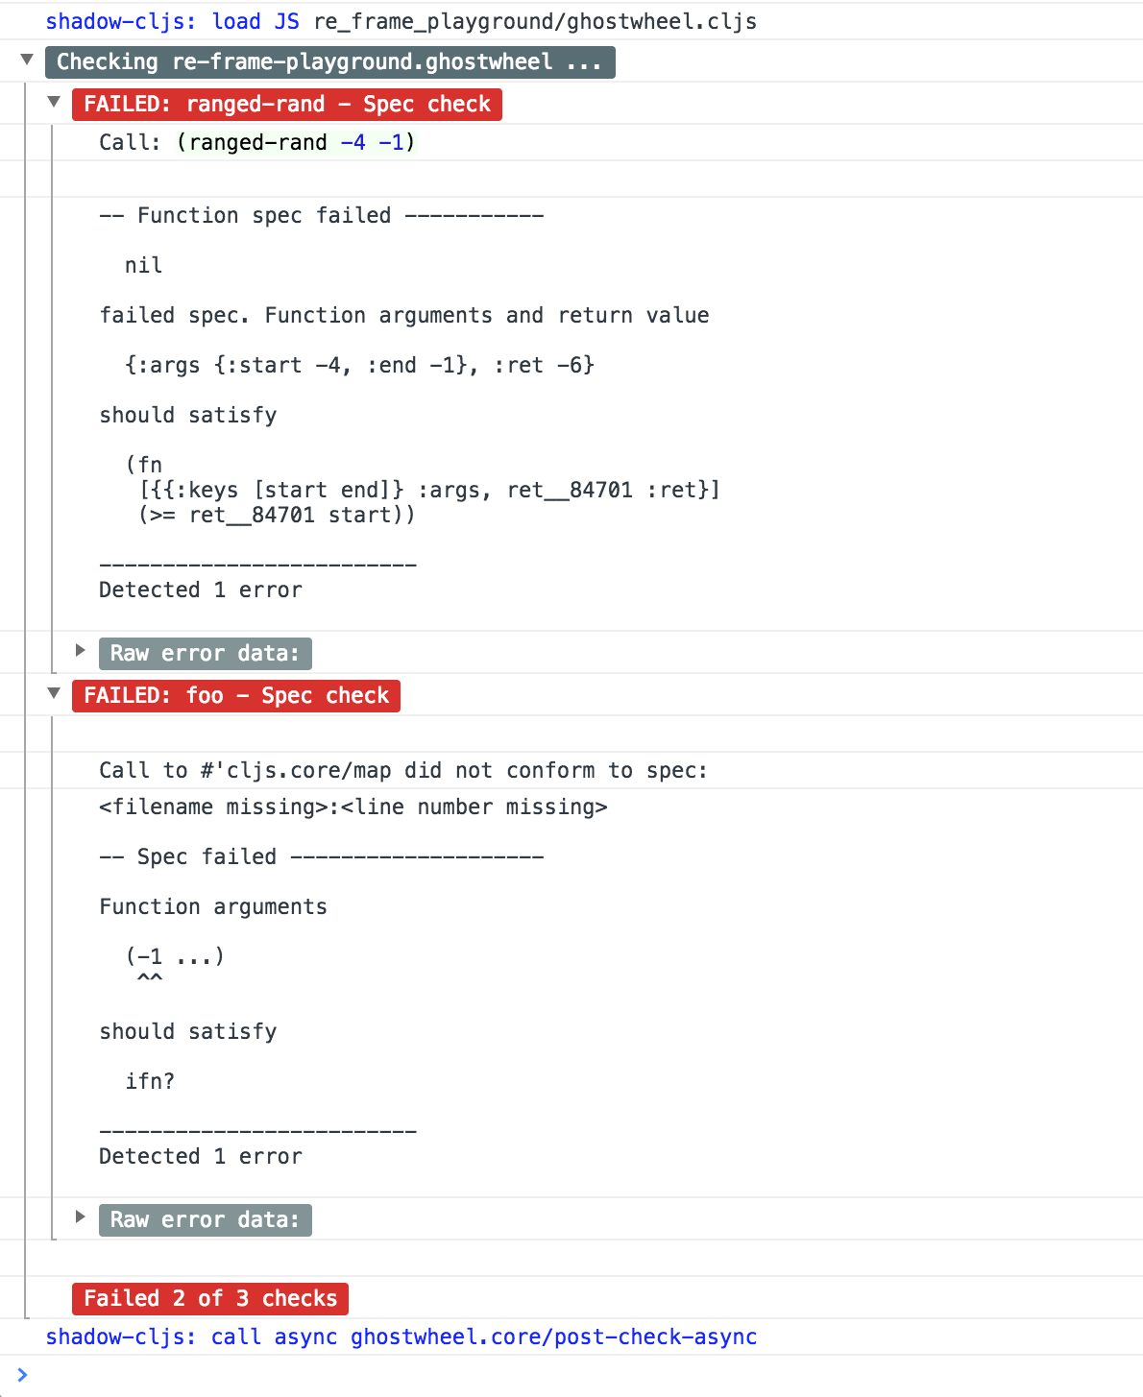The height and width of the screenshot is (1397, 1143).
Task: Select the Checking re-frame-playground.ghostwheel label
Action: (x=329, y=62)
